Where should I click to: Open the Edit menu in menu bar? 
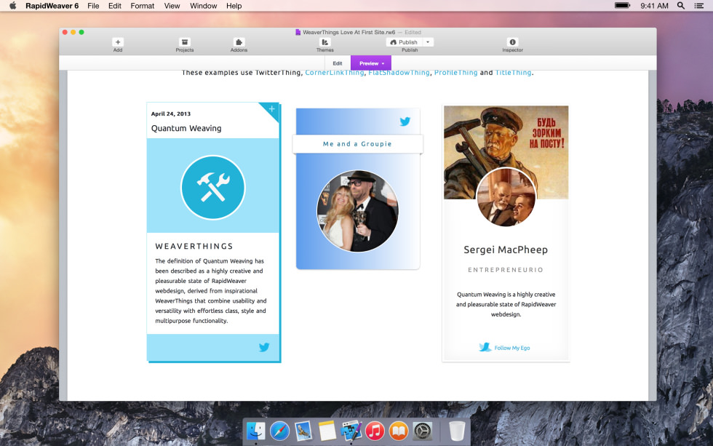115,6
